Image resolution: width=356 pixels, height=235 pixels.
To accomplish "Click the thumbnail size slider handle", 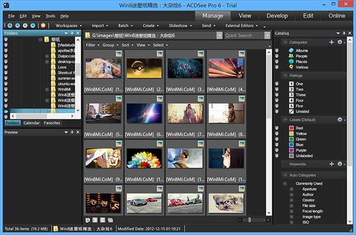I will tap(249, 220).
